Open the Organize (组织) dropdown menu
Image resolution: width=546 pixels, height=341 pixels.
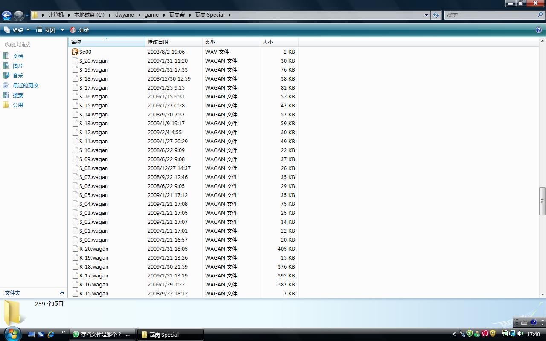coord(17,30)
